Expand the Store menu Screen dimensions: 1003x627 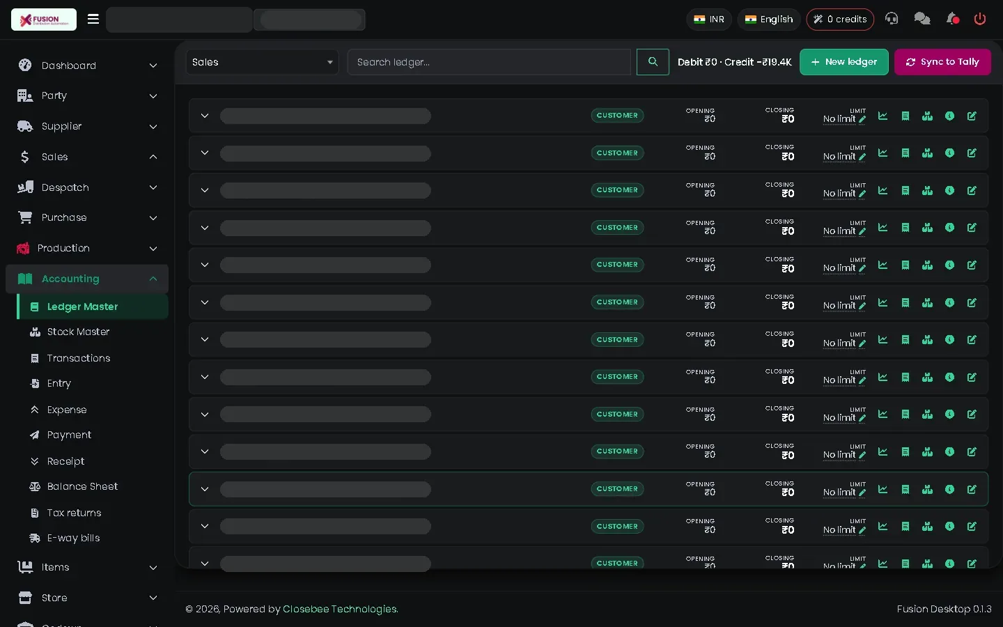(87, 598)
